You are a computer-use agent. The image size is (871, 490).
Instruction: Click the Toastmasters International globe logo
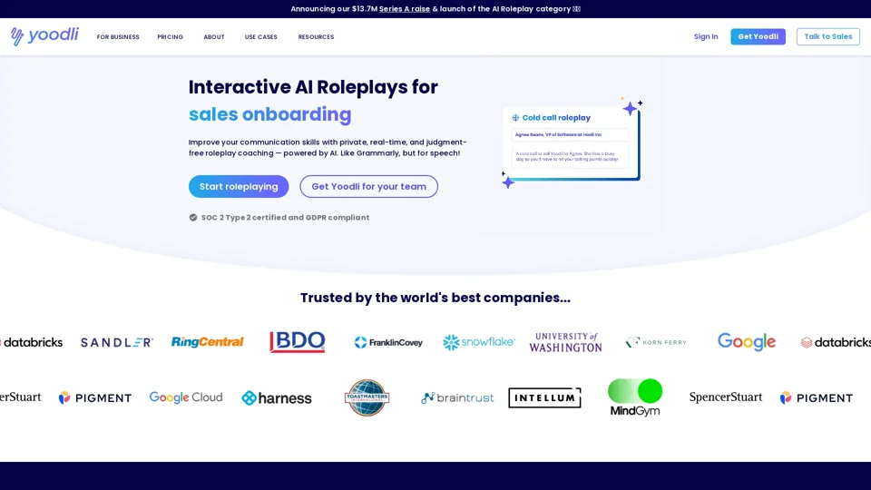(367, 397)
